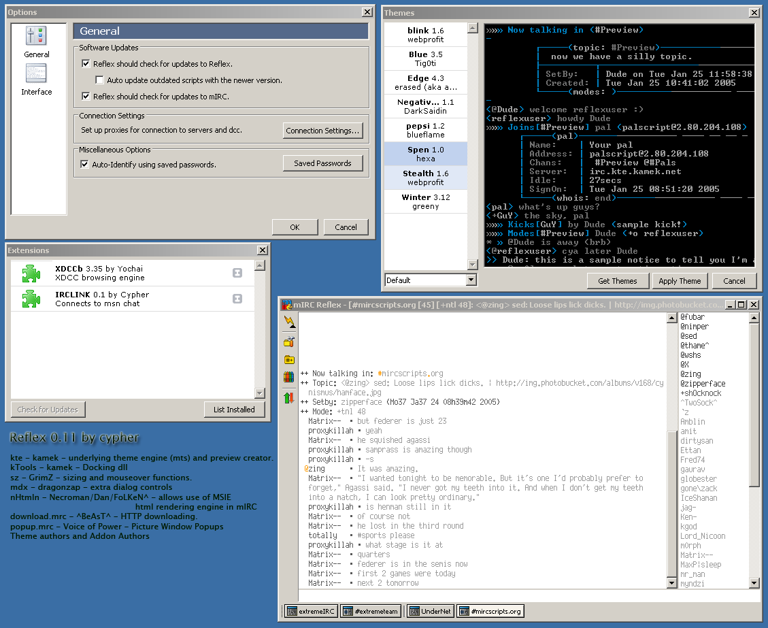Click Check for Updates in Extensions

pos(48,410)
